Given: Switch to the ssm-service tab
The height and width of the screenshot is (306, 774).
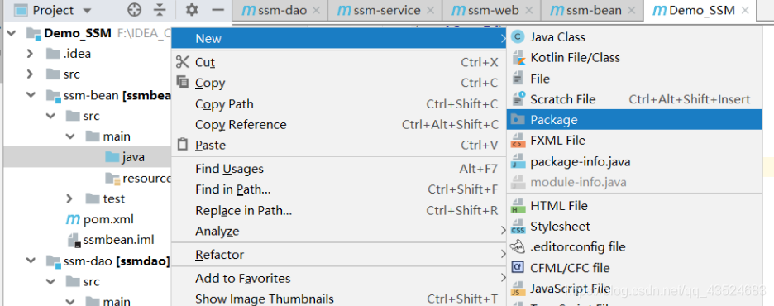Looking at the screenshot, I should [x=385, y=11].
